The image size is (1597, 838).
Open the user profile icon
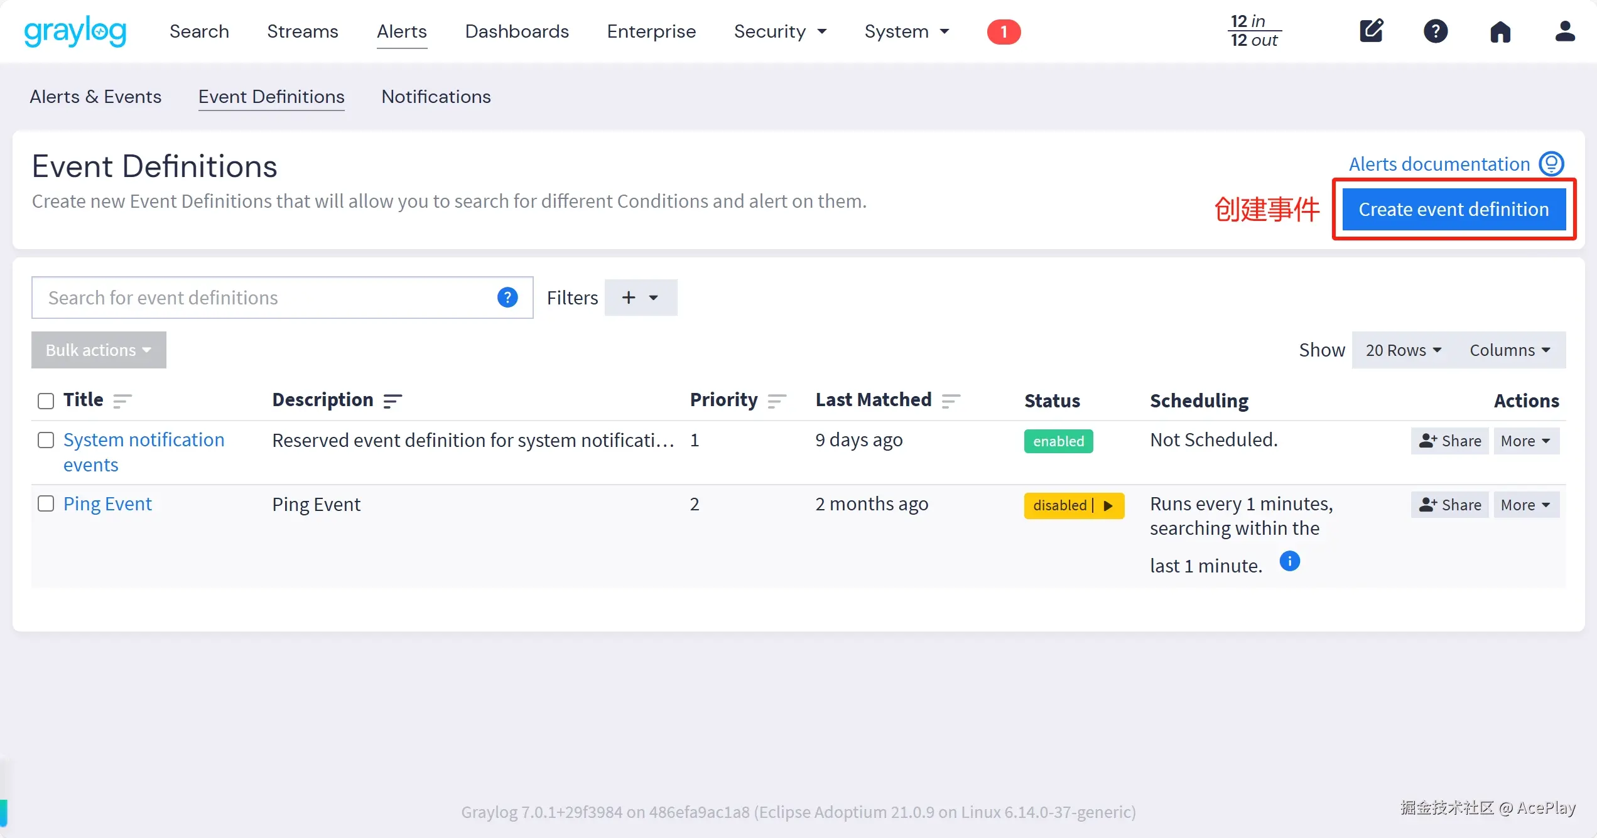pos(1564,31)
